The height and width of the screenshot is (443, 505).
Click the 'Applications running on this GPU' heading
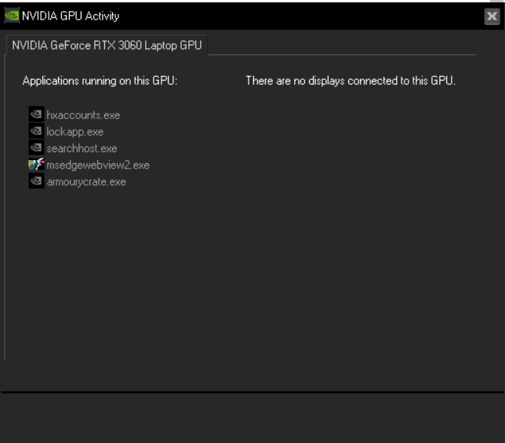click(100, 81)
